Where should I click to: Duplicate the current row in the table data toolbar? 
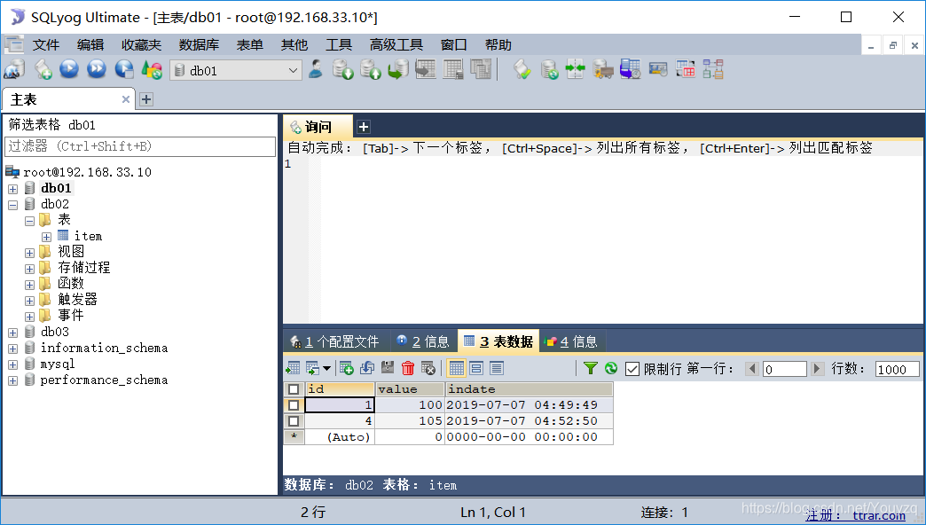366,369
